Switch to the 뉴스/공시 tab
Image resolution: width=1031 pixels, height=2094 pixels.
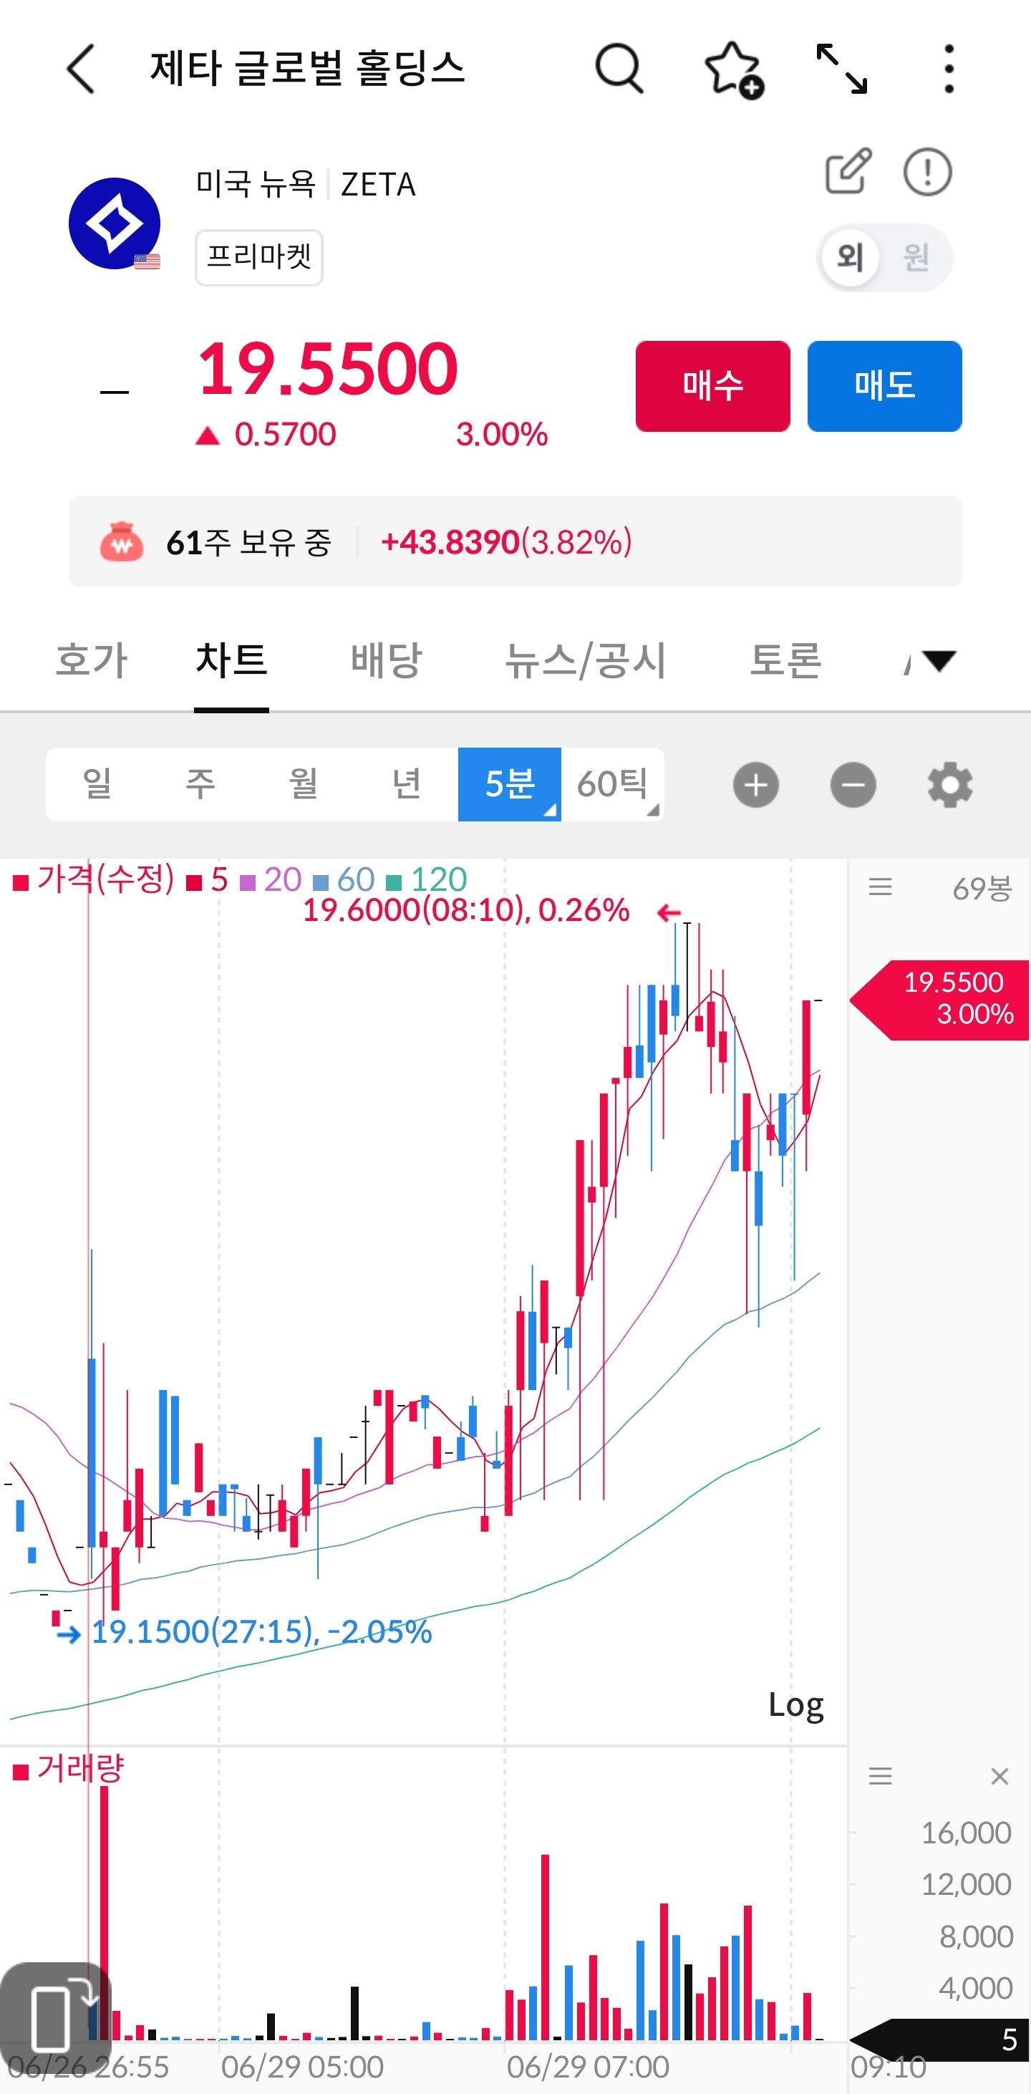[585, 660]
